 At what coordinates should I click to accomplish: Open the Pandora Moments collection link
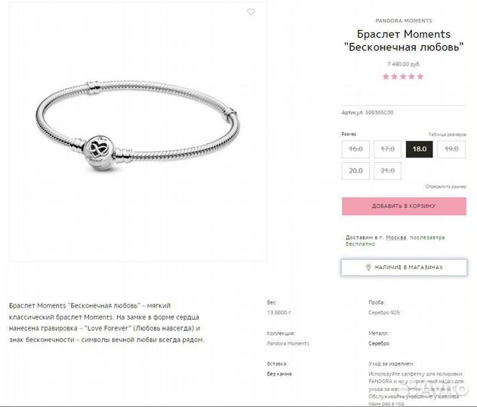[x=288, y=344]
